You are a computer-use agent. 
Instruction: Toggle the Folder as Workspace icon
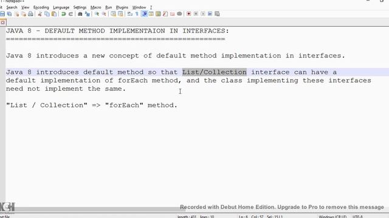172,14
